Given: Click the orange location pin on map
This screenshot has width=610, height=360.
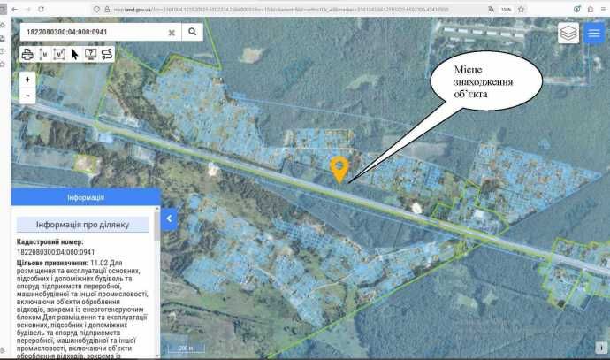Looking at the screenshot, I should click(339, 169).
